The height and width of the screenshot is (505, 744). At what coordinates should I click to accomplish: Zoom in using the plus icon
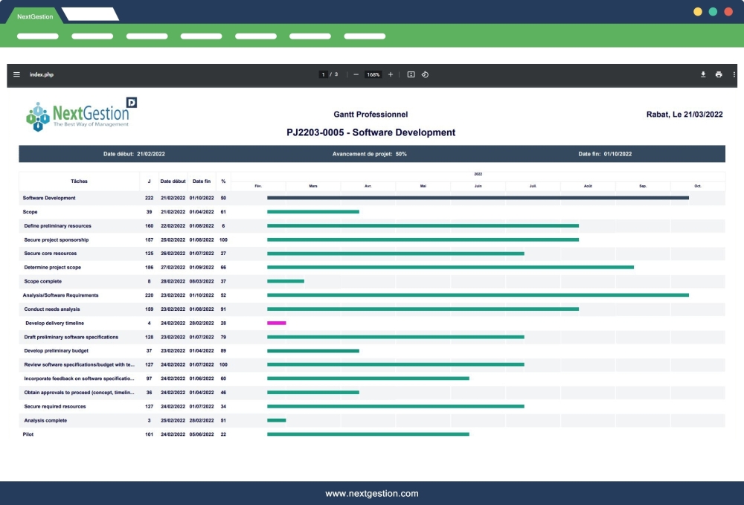(x=390, y=74)
